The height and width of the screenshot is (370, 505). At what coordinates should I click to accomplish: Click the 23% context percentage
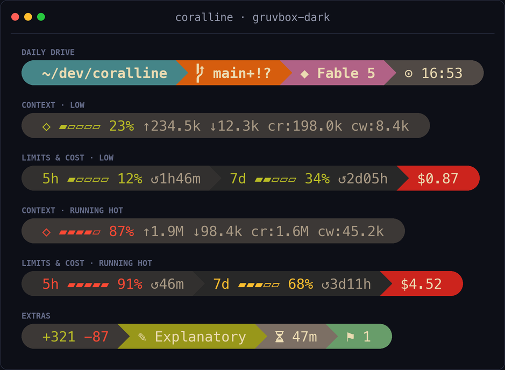122,126
